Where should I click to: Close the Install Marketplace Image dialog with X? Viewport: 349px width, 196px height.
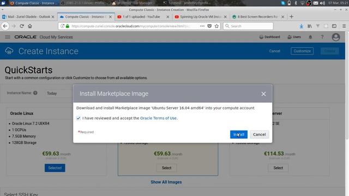click(263, 94)
